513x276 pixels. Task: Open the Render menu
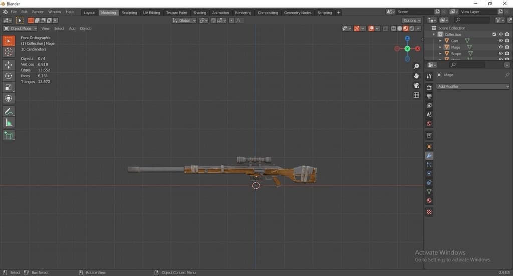coord(38,12)
